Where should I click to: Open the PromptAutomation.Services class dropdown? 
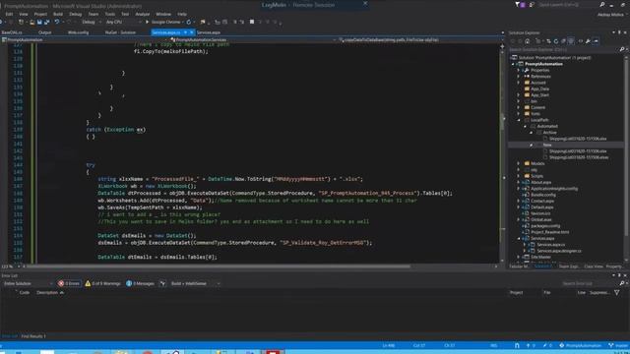point(253,39)
